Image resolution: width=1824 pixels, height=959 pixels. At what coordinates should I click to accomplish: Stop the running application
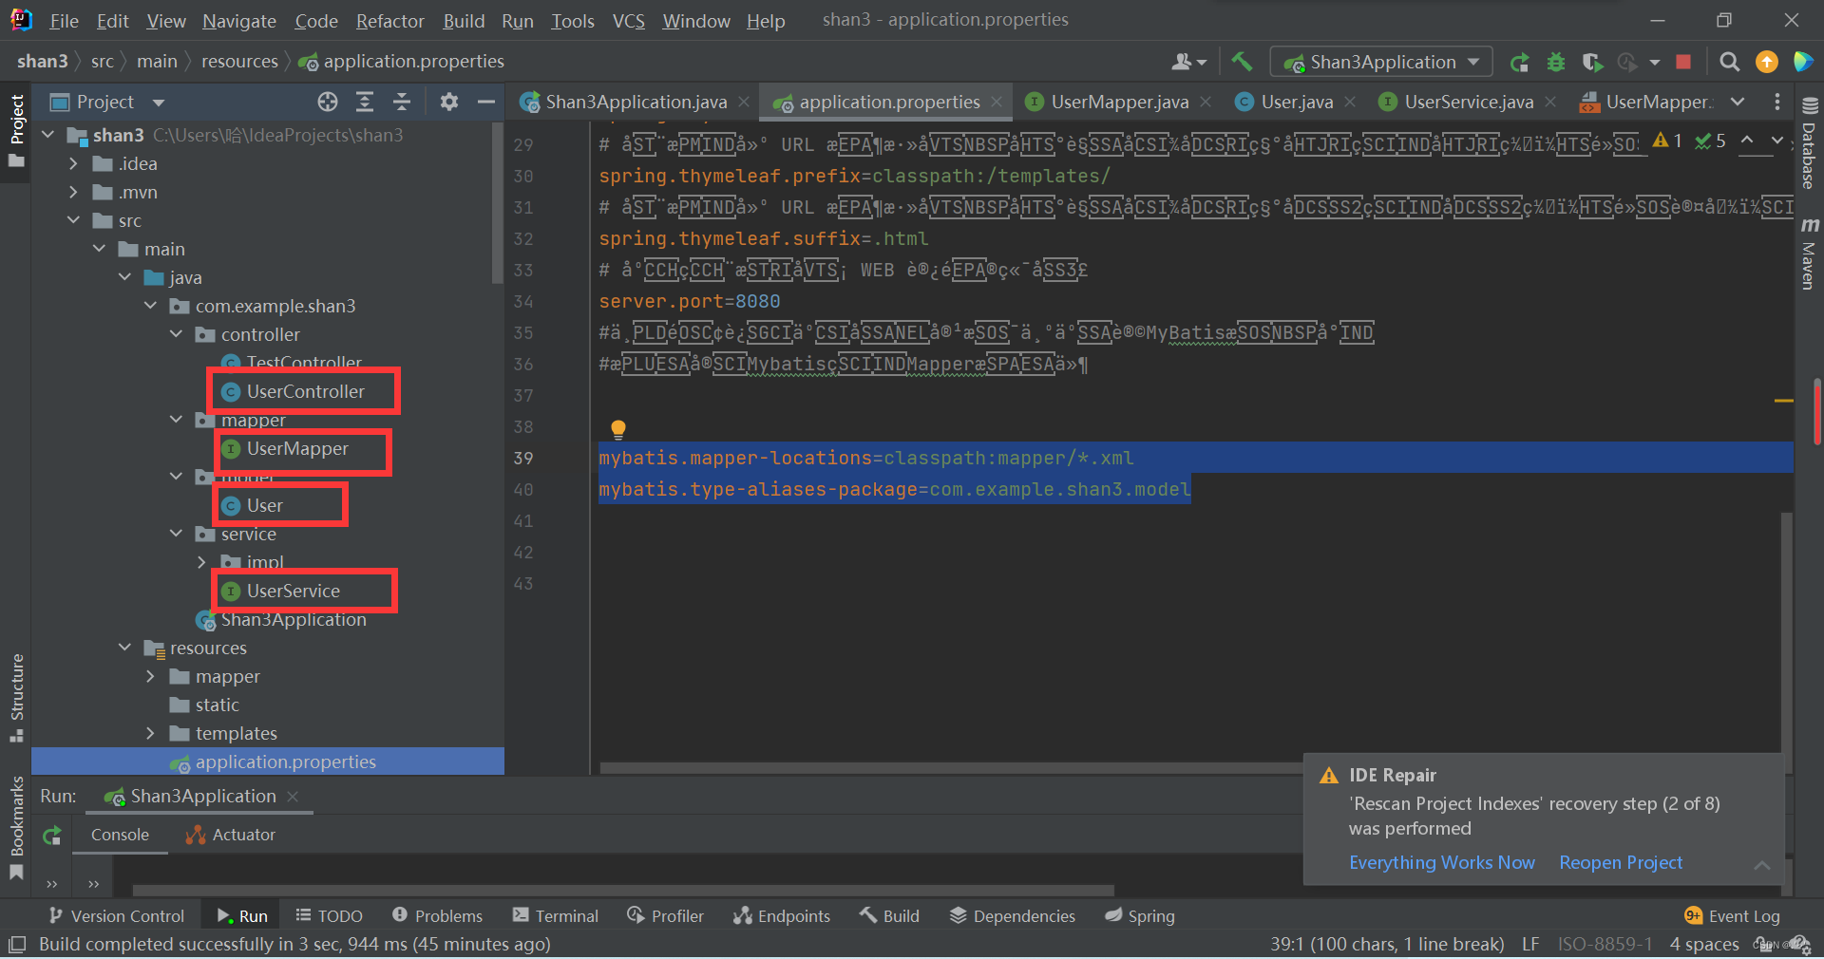[x=1683, y=62]
